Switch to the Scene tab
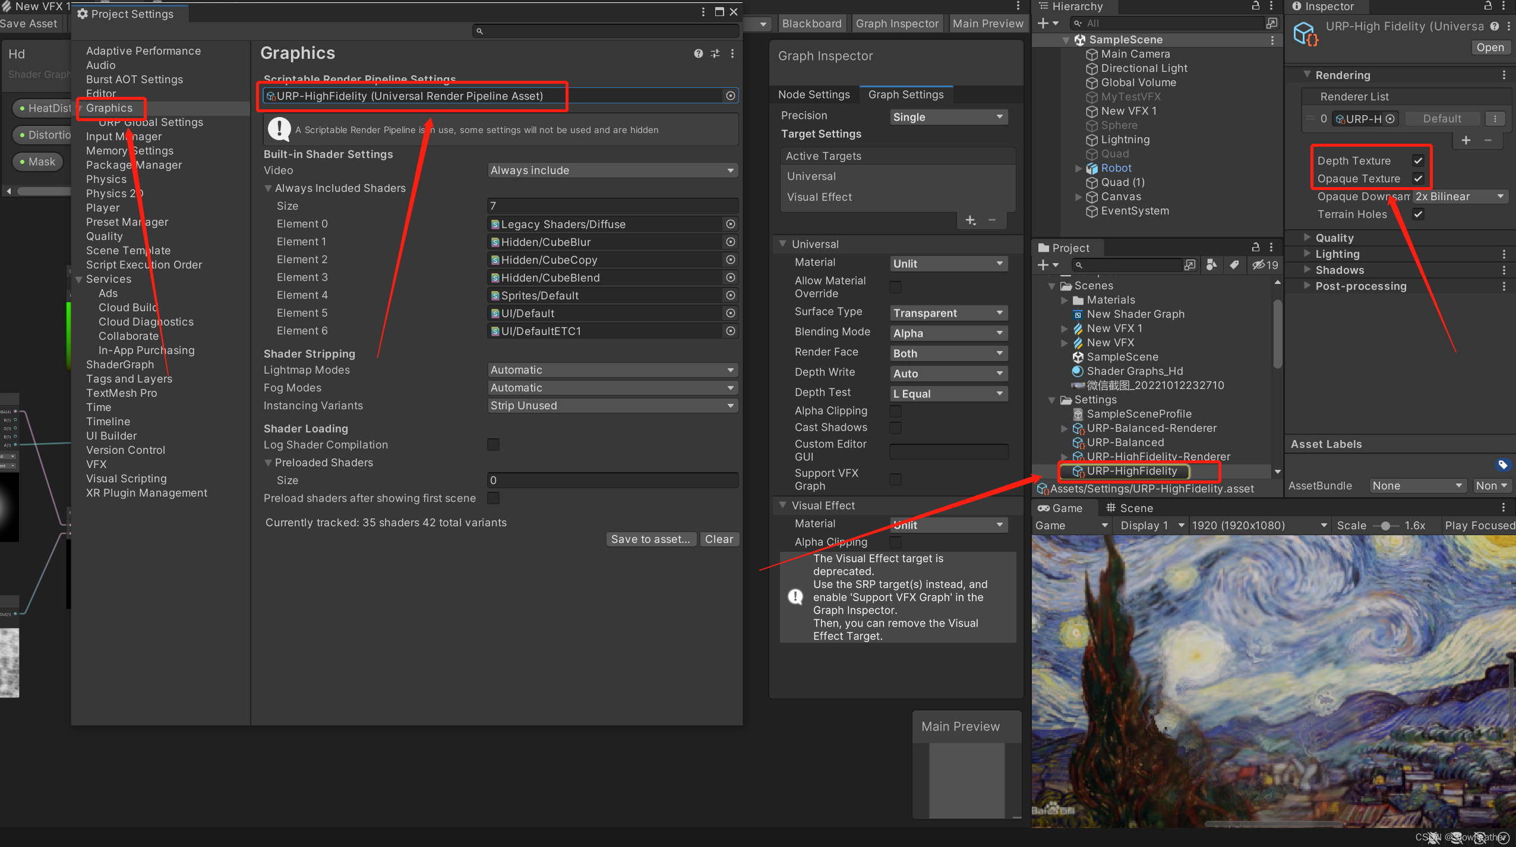 (x=1129, y=508)
